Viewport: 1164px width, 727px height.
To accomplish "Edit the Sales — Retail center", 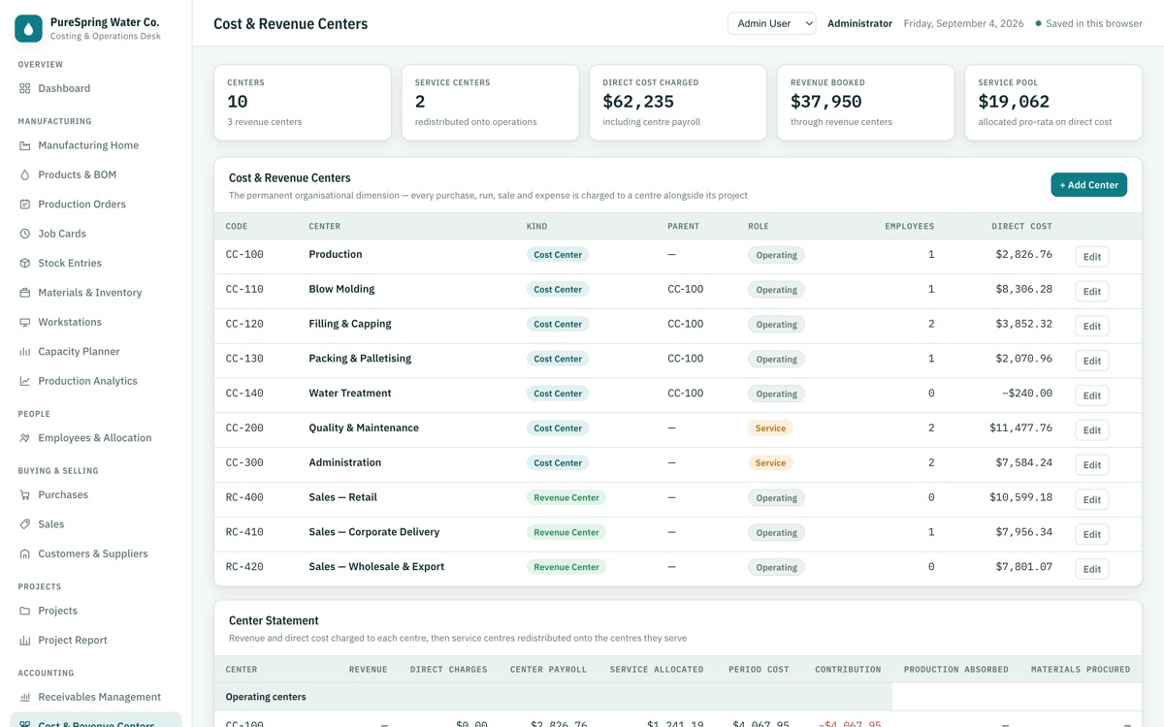I will [1091, 499].
